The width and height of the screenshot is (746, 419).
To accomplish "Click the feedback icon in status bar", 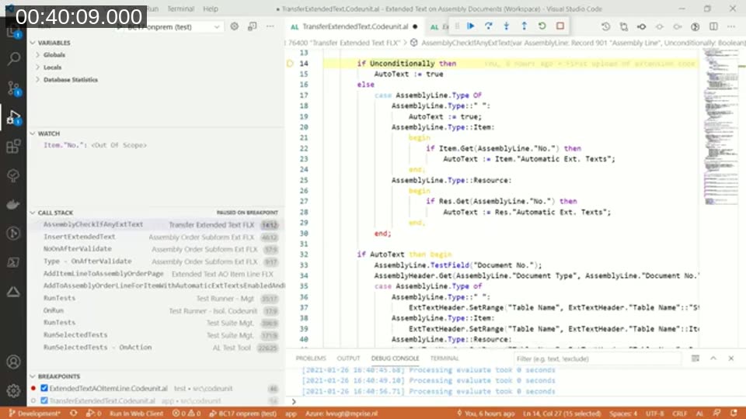I will [x=717, y=414].
